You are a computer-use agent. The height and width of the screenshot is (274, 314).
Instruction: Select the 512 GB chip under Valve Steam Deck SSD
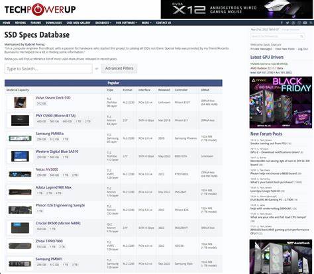(x=42, y=103)
